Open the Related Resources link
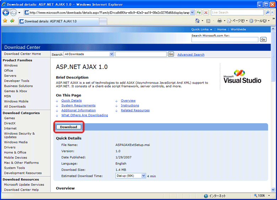277x200 pixels. point(135,110)
